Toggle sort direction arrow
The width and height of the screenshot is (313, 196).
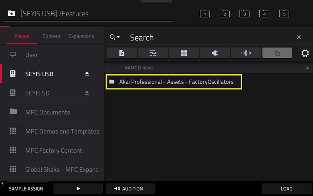(x=307, y=68)
